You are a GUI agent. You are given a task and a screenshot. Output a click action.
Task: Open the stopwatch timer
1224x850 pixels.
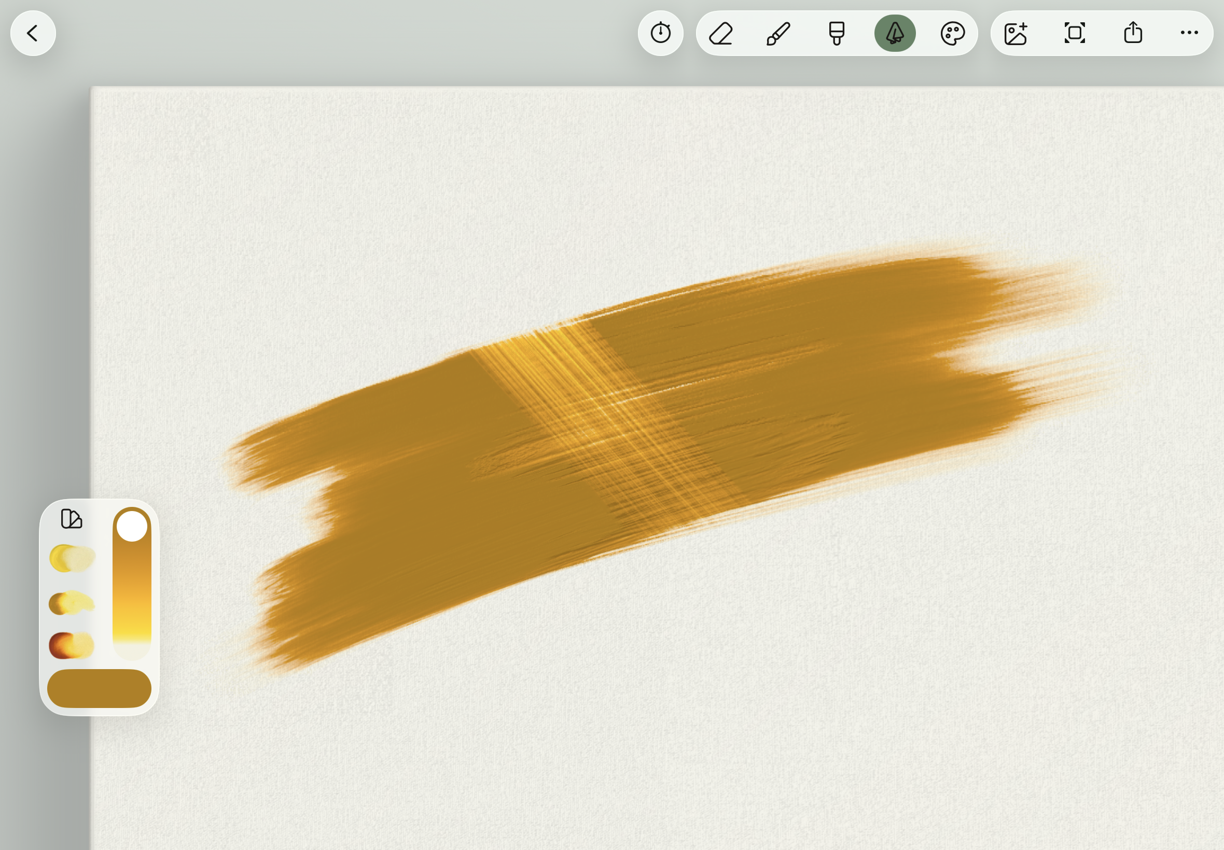coord(660,34)
